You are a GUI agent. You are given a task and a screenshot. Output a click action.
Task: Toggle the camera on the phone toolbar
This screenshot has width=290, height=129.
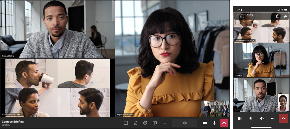click(240, 118)
